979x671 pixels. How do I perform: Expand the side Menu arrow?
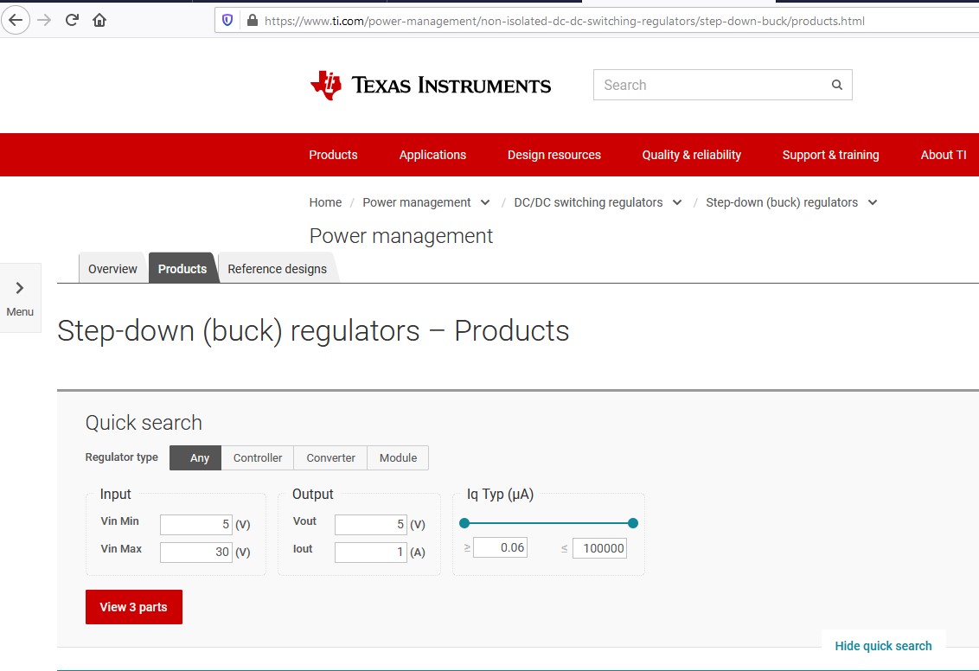pos(20,288)
